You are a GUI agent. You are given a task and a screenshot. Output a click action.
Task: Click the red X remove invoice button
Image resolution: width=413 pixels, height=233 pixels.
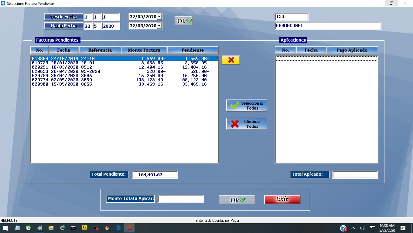(x=231, y=60)
